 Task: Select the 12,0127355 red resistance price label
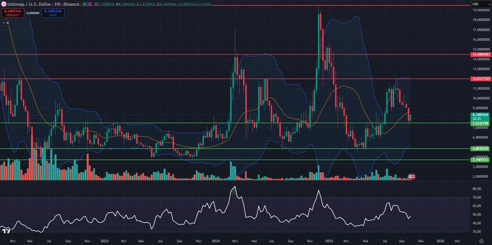(x=481, y=79)
